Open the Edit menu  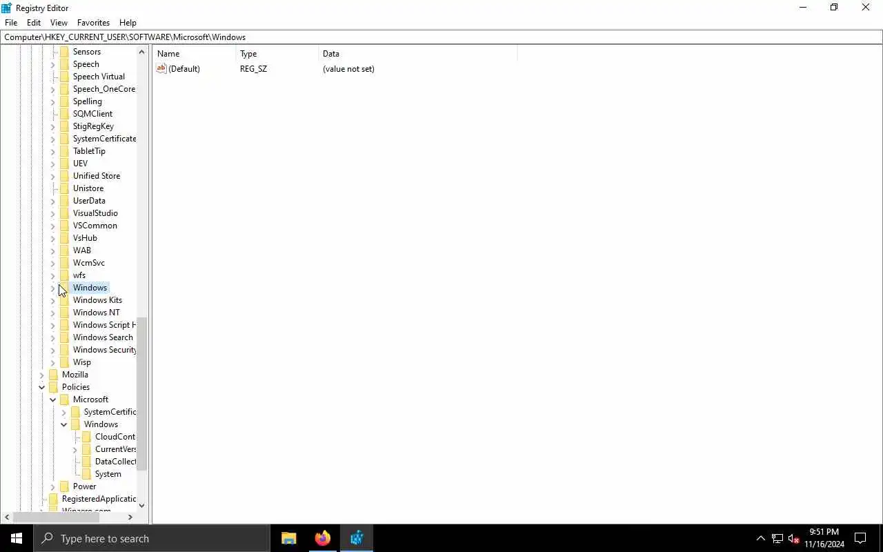tap(34, 23)
